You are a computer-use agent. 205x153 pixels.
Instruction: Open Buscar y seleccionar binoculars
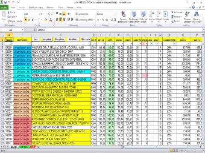point(196,17)
